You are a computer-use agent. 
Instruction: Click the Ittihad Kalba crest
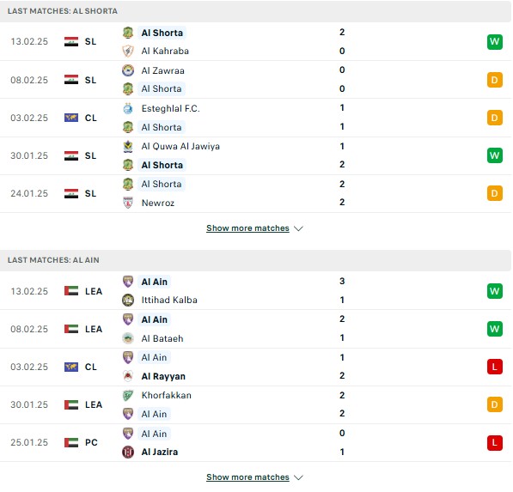(x=127, y=301)
